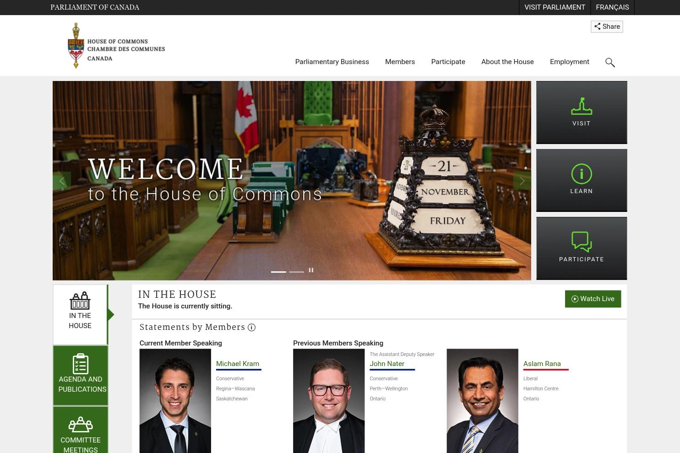Open Michael Kram's profile link
This screenshot has height=453, width=680.
pyautogui.click(x=238, y=364)
